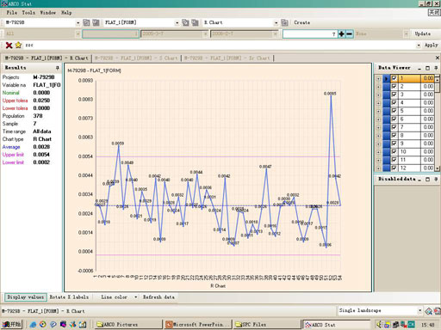This screenshot has width=441, height=330.
Task: Click the Chinese close button at top right
Action: pyautogui.click(x=434, y=12)
